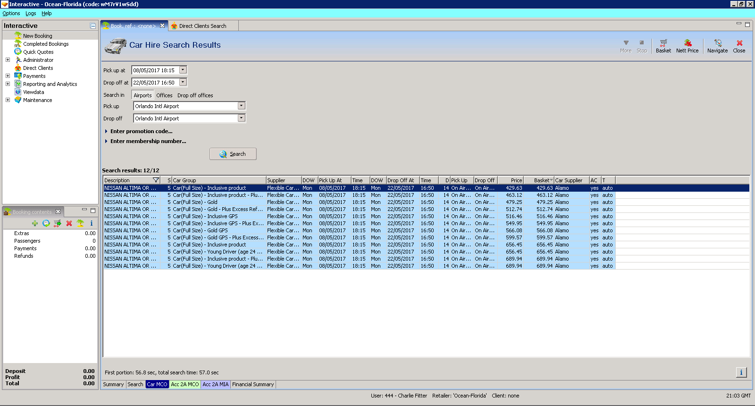Switch to the Financial Summary tab

click(253, 384)
